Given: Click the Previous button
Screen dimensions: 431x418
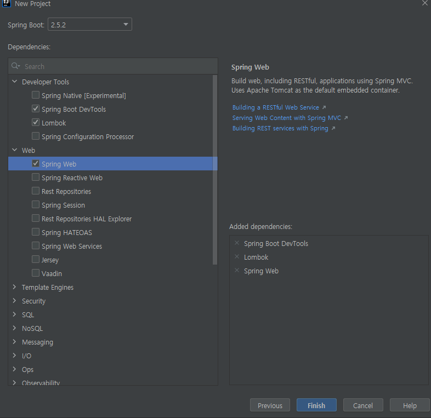Looking at the screenshot, I should pyautogui.click(x=270, y=405).
